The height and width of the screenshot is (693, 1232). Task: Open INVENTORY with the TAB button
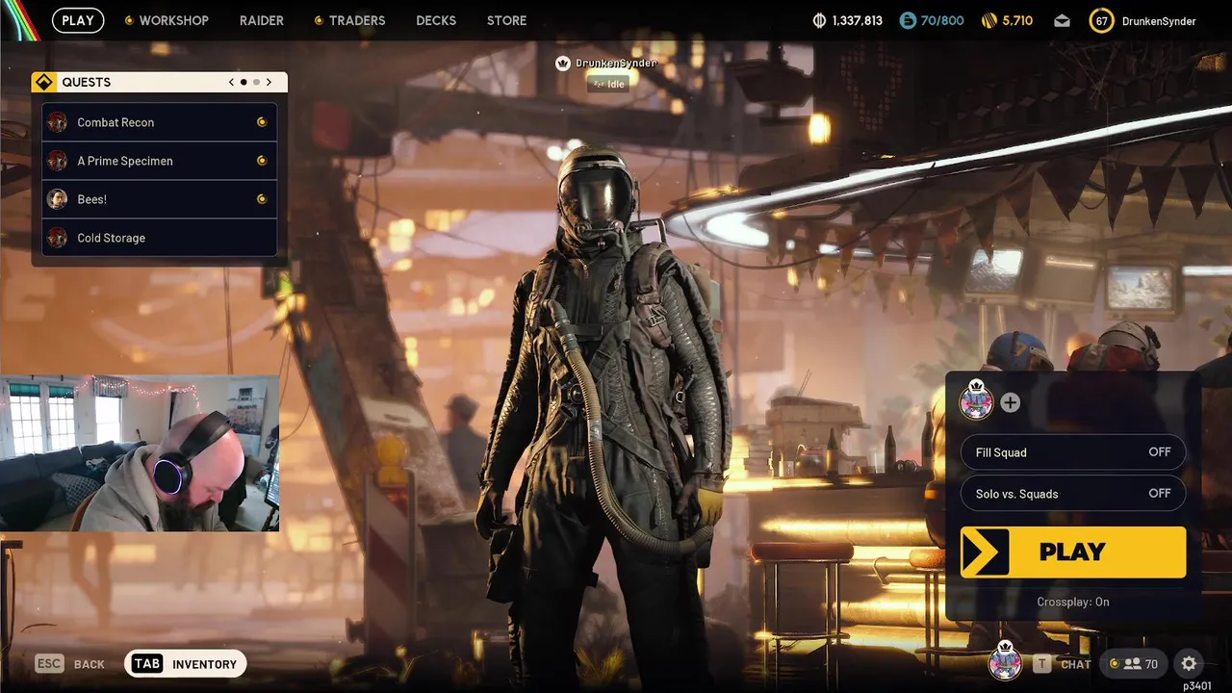point(186,664)
